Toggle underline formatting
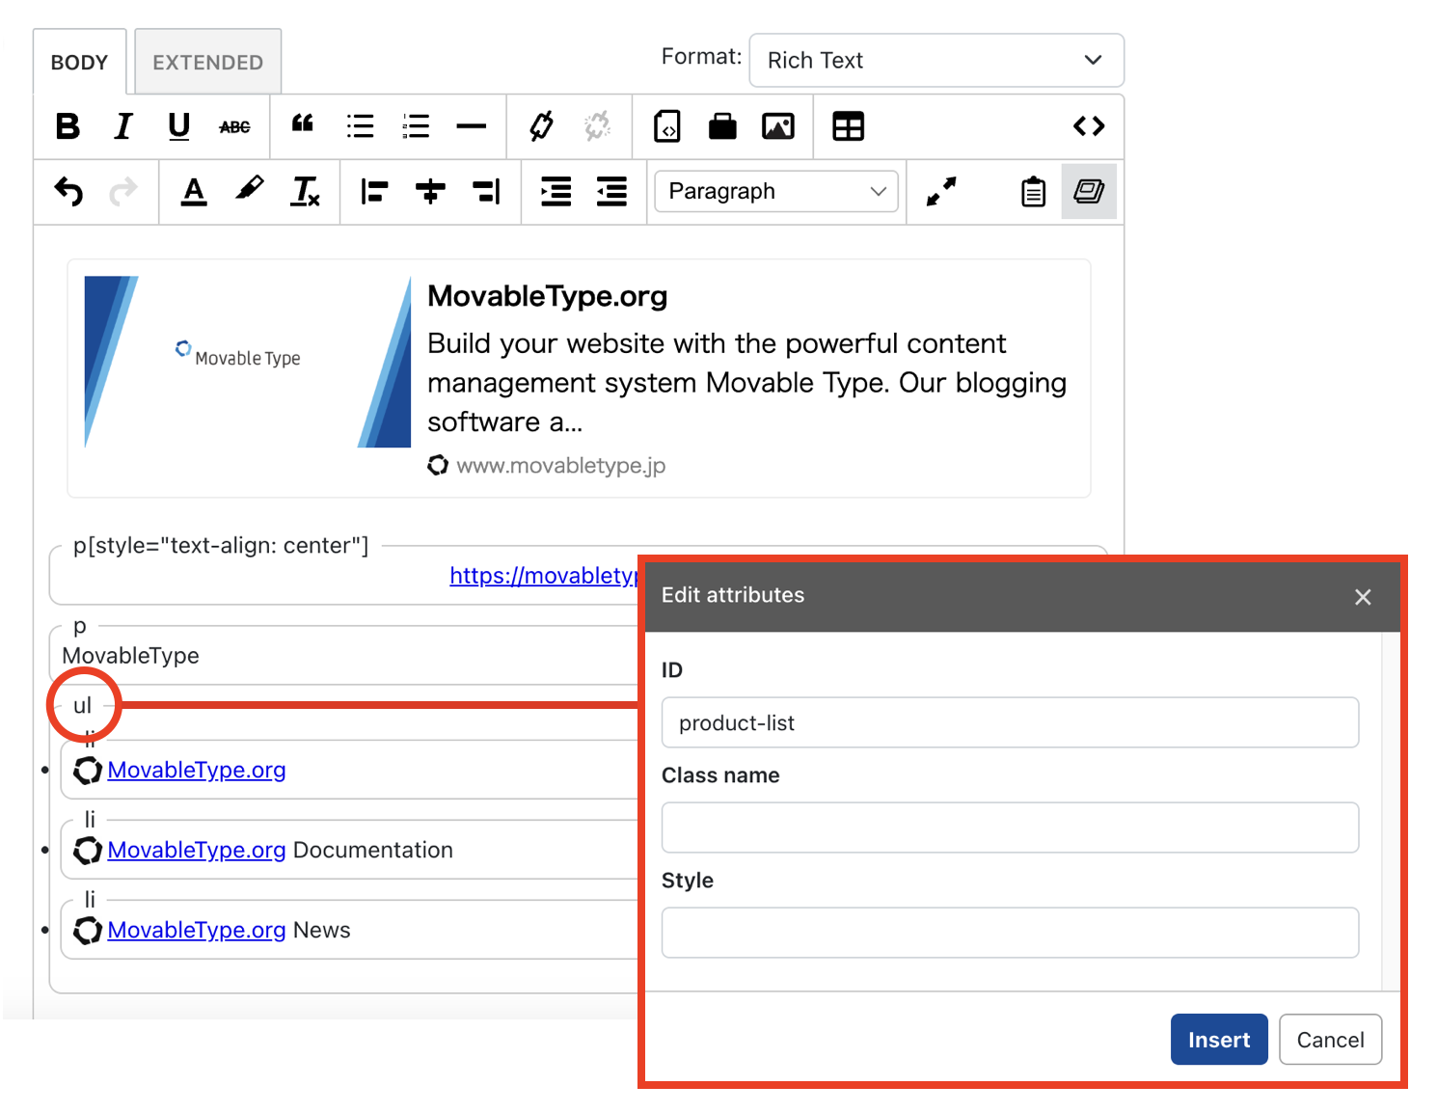Viewport: 1437px width, 1113px height. (x=178, y=126)
